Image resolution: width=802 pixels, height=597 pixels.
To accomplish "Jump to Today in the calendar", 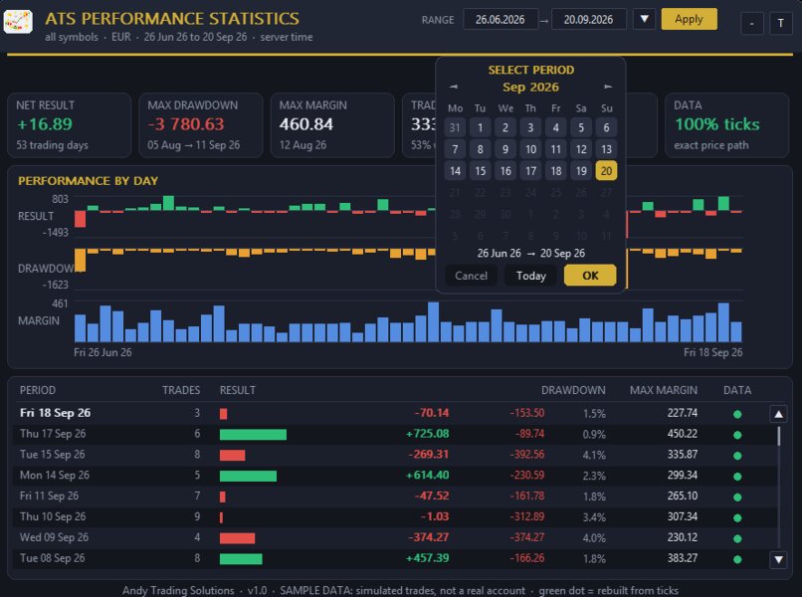I will coord(531,276).
